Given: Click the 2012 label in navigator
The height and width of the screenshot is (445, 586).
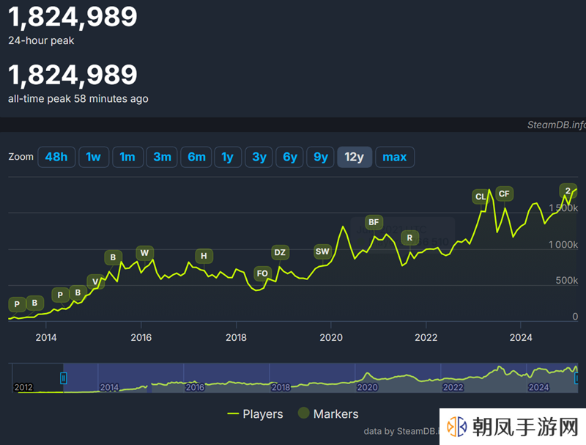Looking at the screenshot, I should (x=23, y=387).
